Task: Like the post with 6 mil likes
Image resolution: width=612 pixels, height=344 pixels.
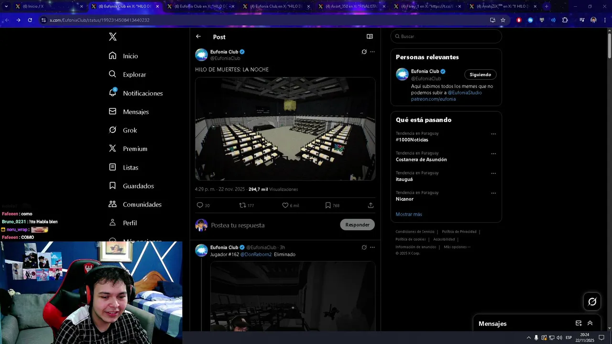Action: coord(290,205)
